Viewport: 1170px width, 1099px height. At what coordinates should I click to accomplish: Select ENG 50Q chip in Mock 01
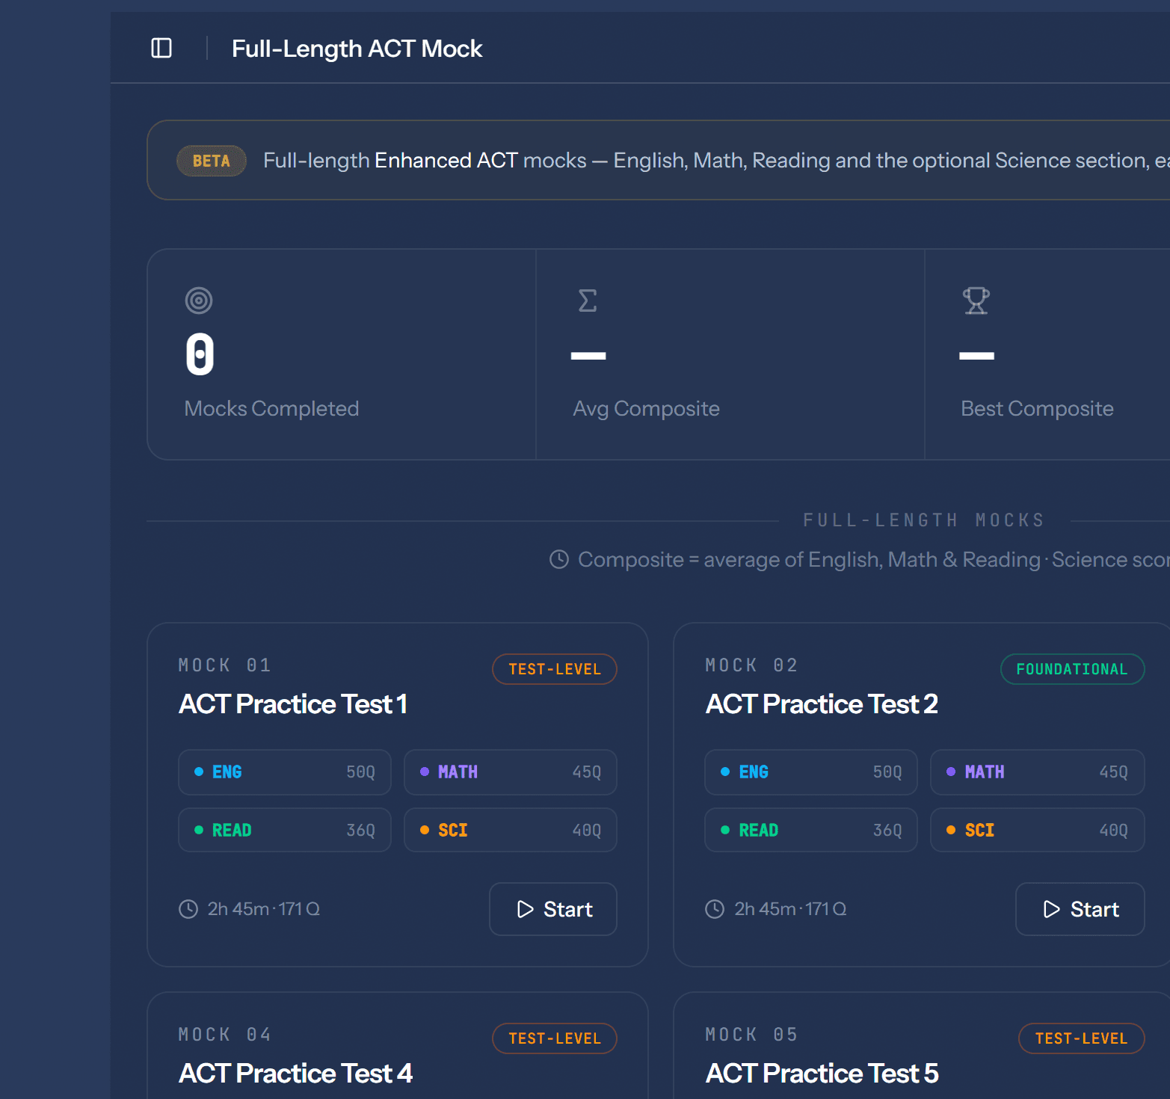(x=285, y=772)
